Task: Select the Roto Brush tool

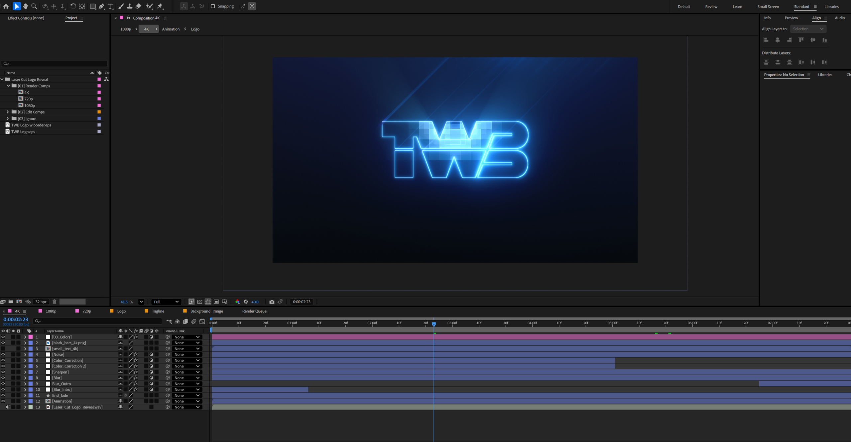Action: (149, 6)
